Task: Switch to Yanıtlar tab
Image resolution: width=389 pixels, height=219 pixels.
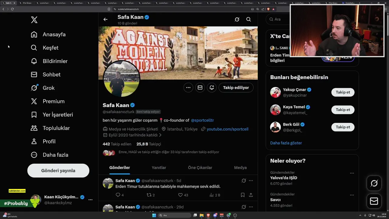Action: [x=159, y=168]
